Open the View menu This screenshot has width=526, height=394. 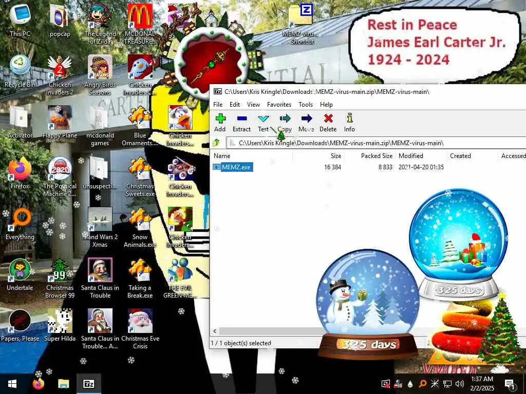pos(253,105)
